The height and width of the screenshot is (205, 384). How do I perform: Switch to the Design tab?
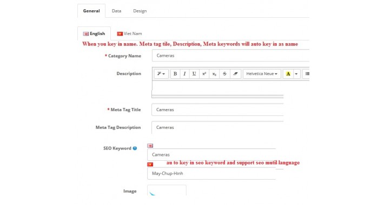140,11
